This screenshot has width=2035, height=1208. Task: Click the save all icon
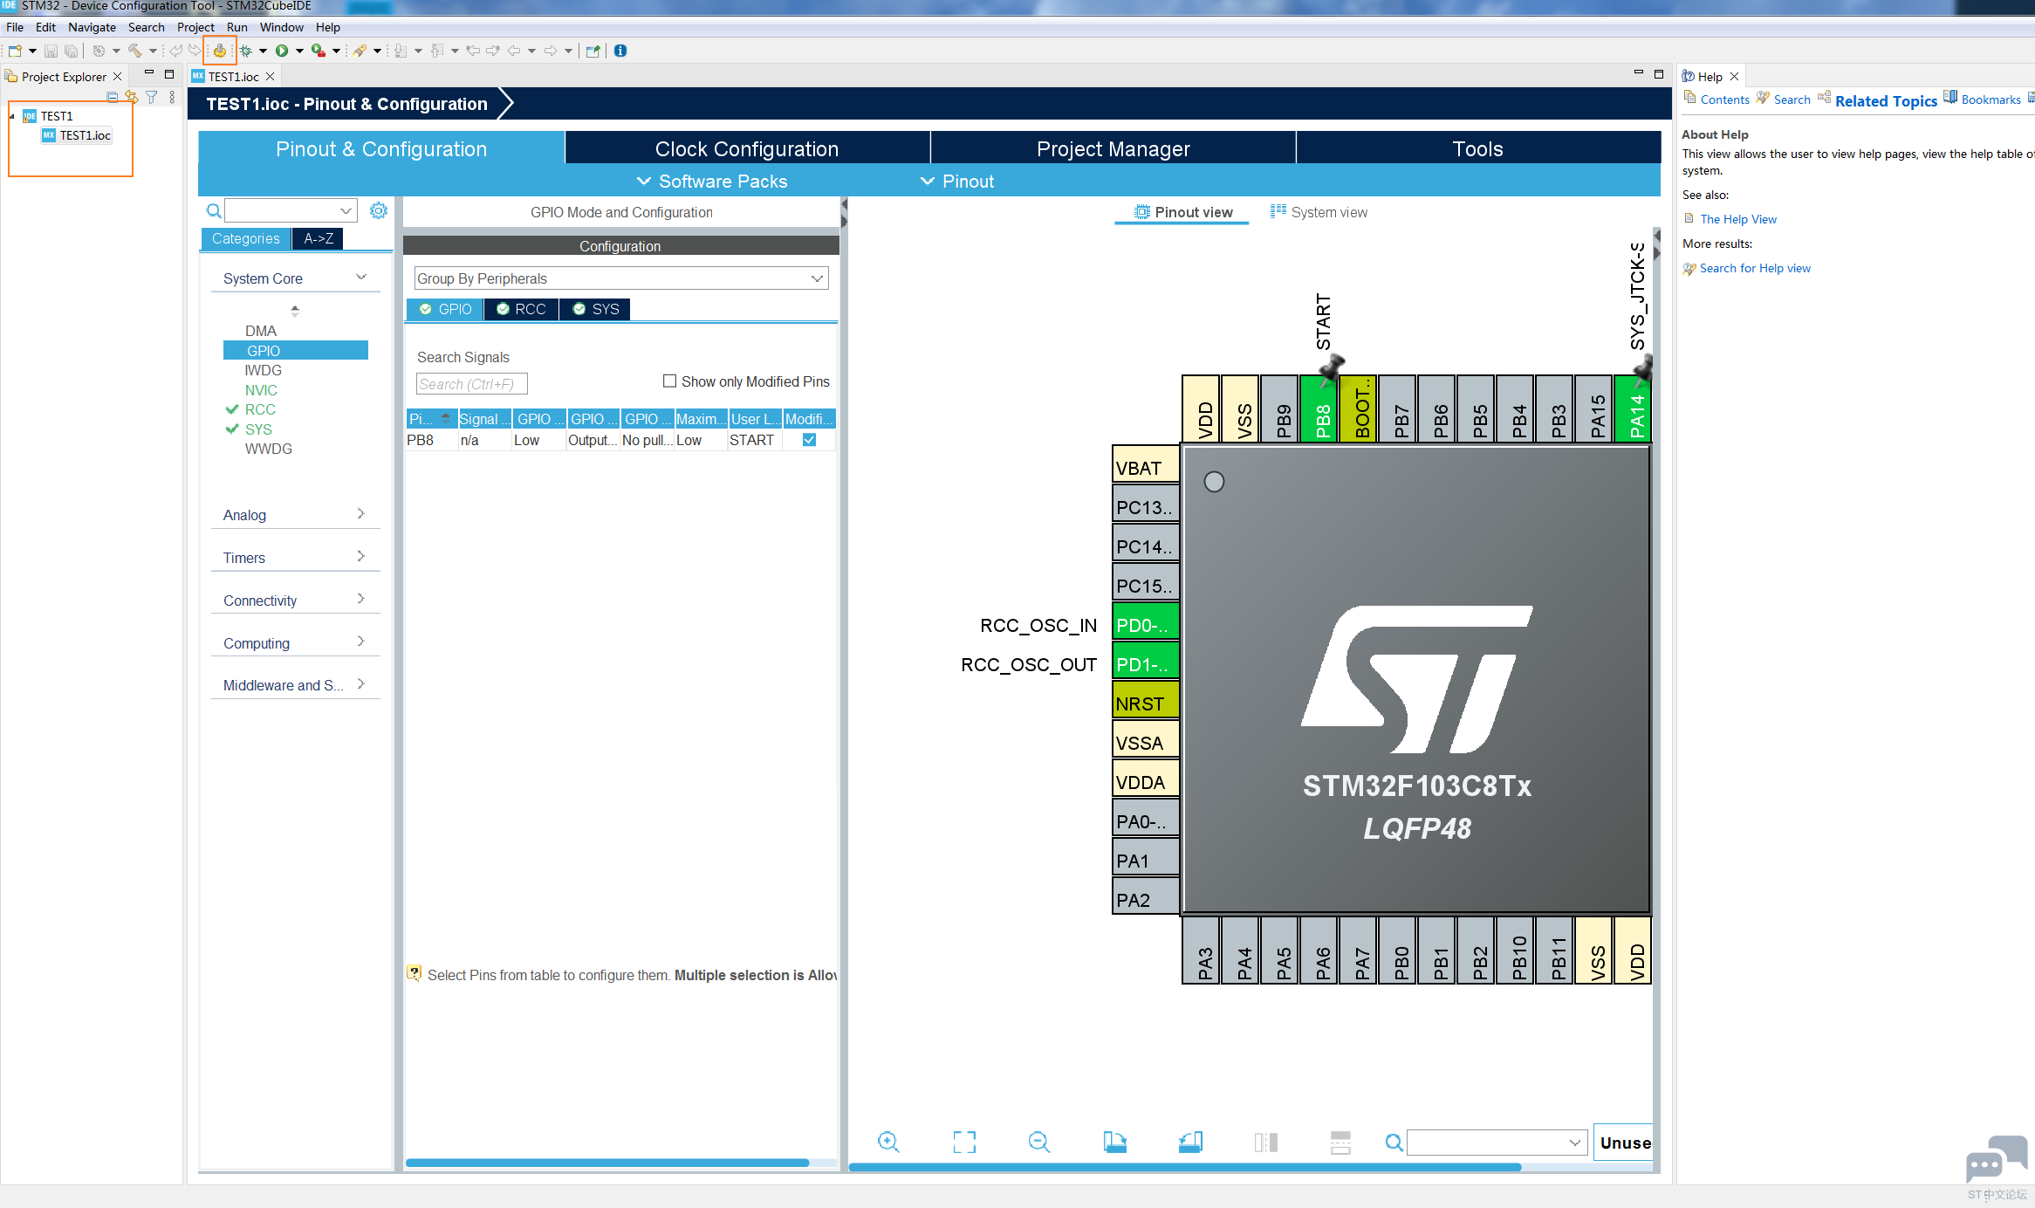(72, 51)
